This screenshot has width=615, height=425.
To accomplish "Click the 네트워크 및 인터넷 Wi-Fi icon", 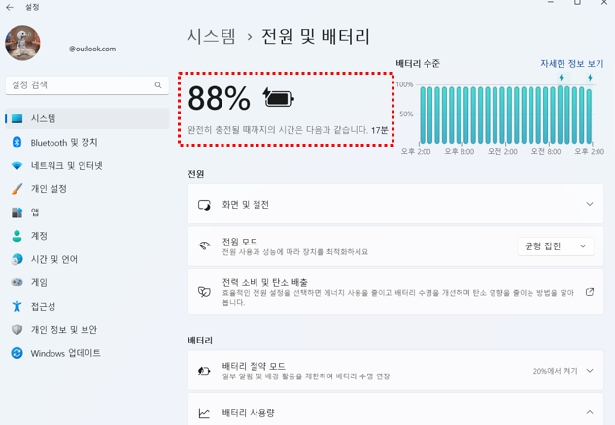I will (x=17, y=166).
